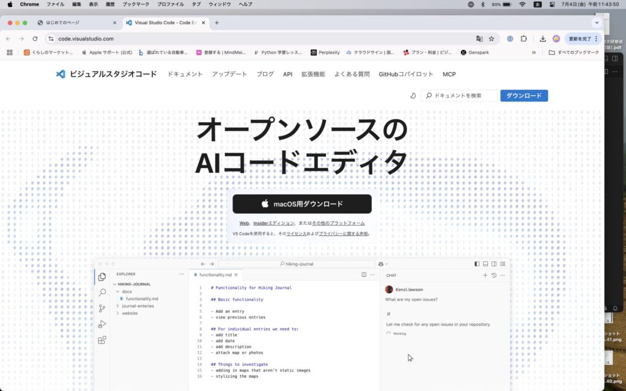Expand the journal-enteries folder

point(118,306)
